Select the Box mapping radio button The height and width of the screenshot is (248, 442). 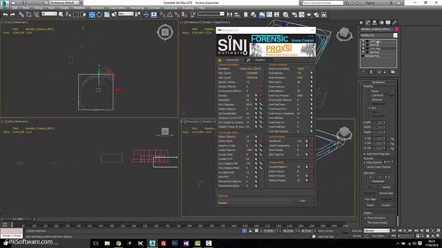[x=369, y=108]
